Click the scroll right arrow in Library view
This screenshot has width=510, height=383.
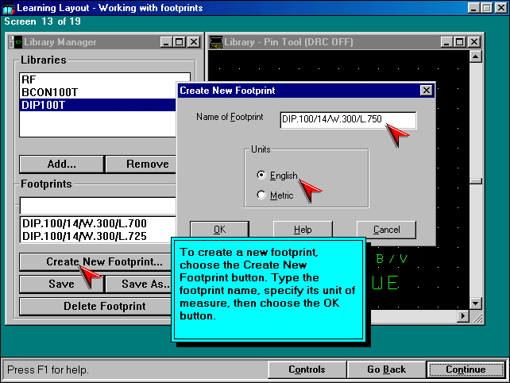coord(462,316)
